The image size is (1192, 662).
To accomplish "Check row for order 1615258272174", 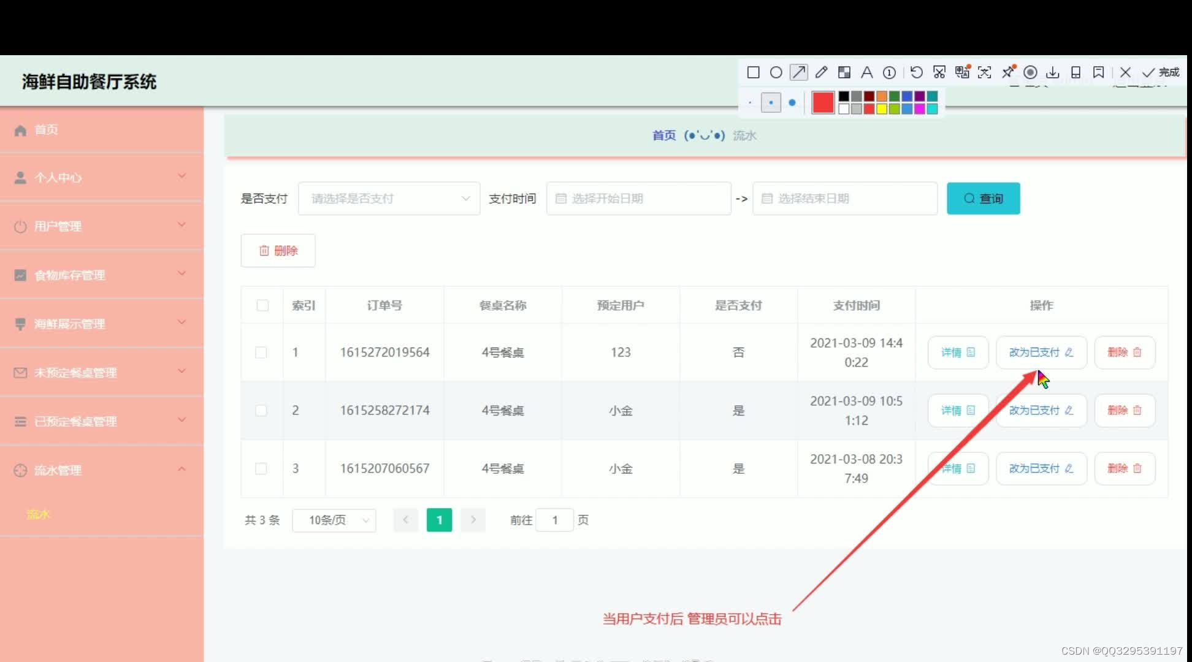I will coord(261,411).
